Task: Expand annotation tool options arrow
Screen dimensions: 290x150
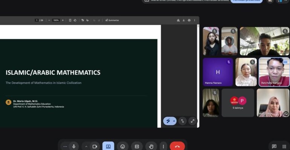Action: pyautogui.click(x=174, y=121)
